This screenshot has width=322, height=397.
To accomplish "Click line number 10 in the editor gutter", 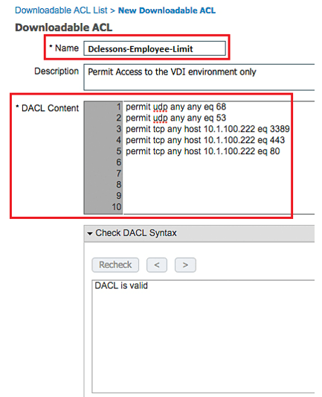I will click(117, 207).
